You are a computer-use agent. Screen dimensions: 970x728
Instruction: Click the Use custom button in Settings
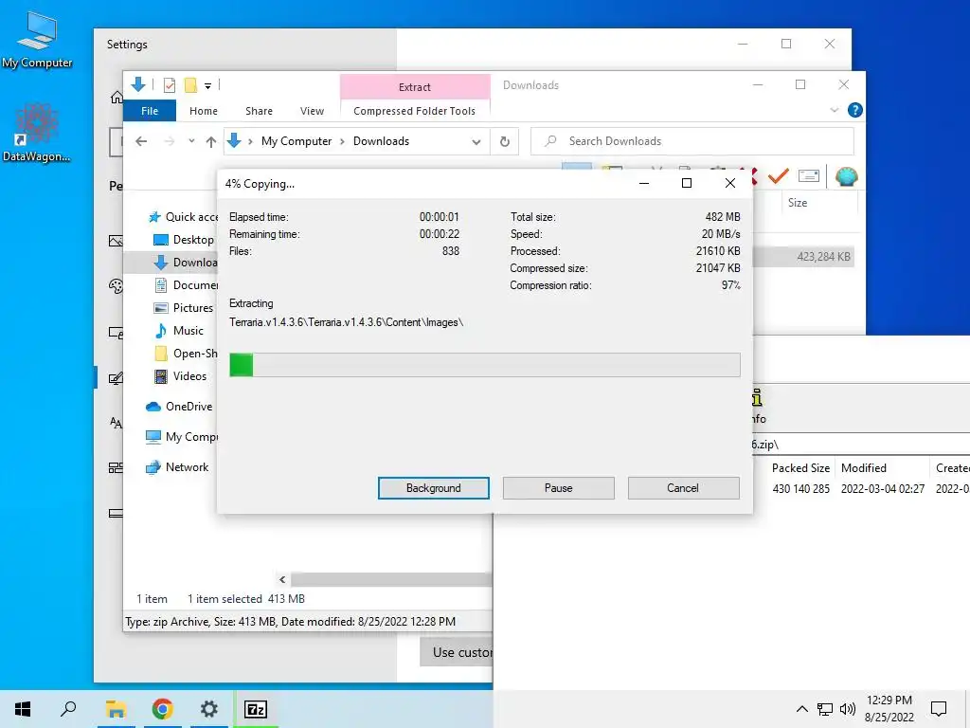pyautogui.click(x=457, y=652)
